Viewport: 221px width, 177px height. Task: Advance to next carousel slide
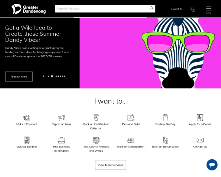click(48, 76)
